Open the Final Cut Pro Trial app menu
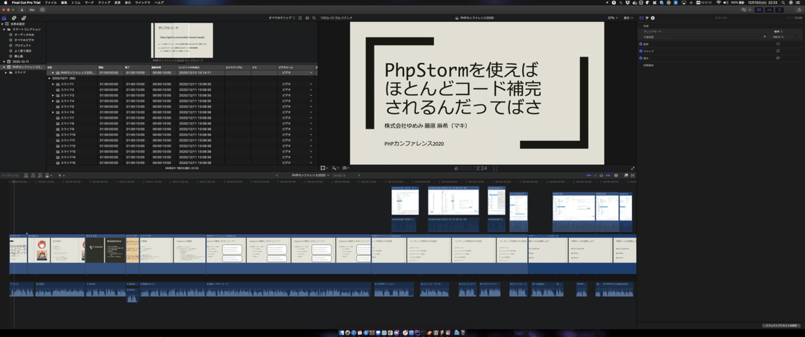The width and height of the screenshot is (805, 337). (27, 3)
